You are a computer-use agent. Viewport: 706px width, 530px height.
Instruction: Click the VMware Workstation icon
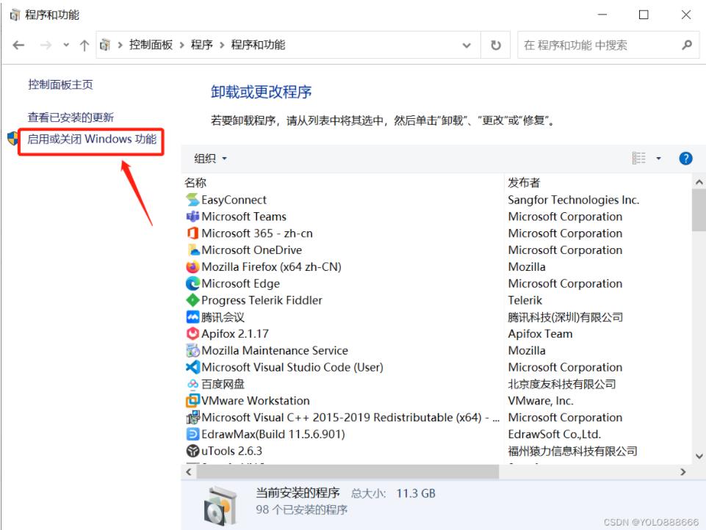tap(192, 400)
